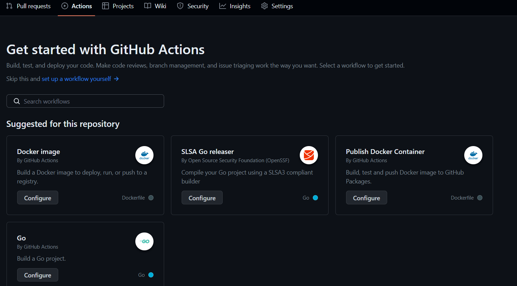Click blue Go language dot on SLSA card
517x286 pixels.
pyautogui.click(x=316, y=198)
